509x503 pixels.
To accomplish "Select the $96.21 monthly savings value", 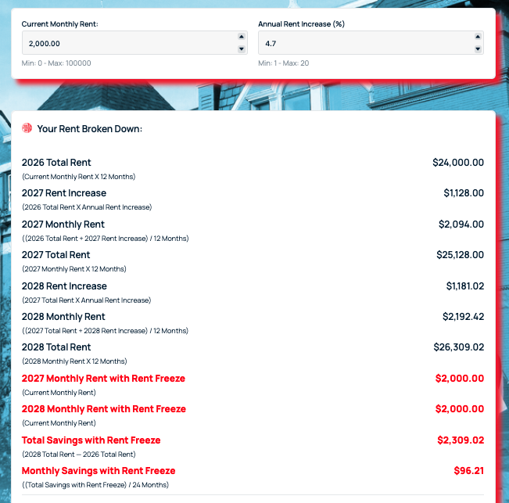I will point(469,470).
